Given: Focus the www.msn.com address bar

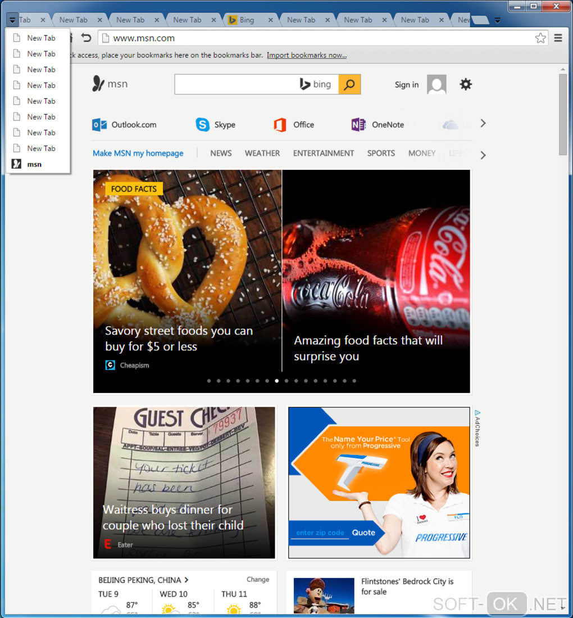Looking at the screenshot, I should click(322, 38).
